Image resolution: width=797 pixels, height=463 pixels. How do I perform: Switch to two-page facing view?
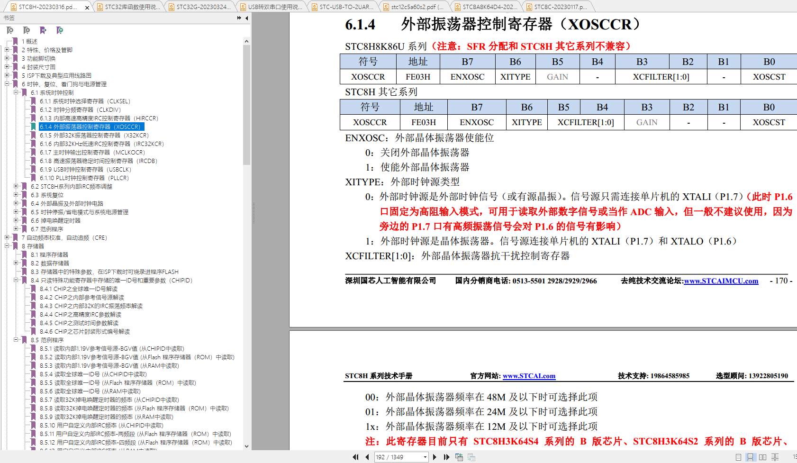click(762, 457)
